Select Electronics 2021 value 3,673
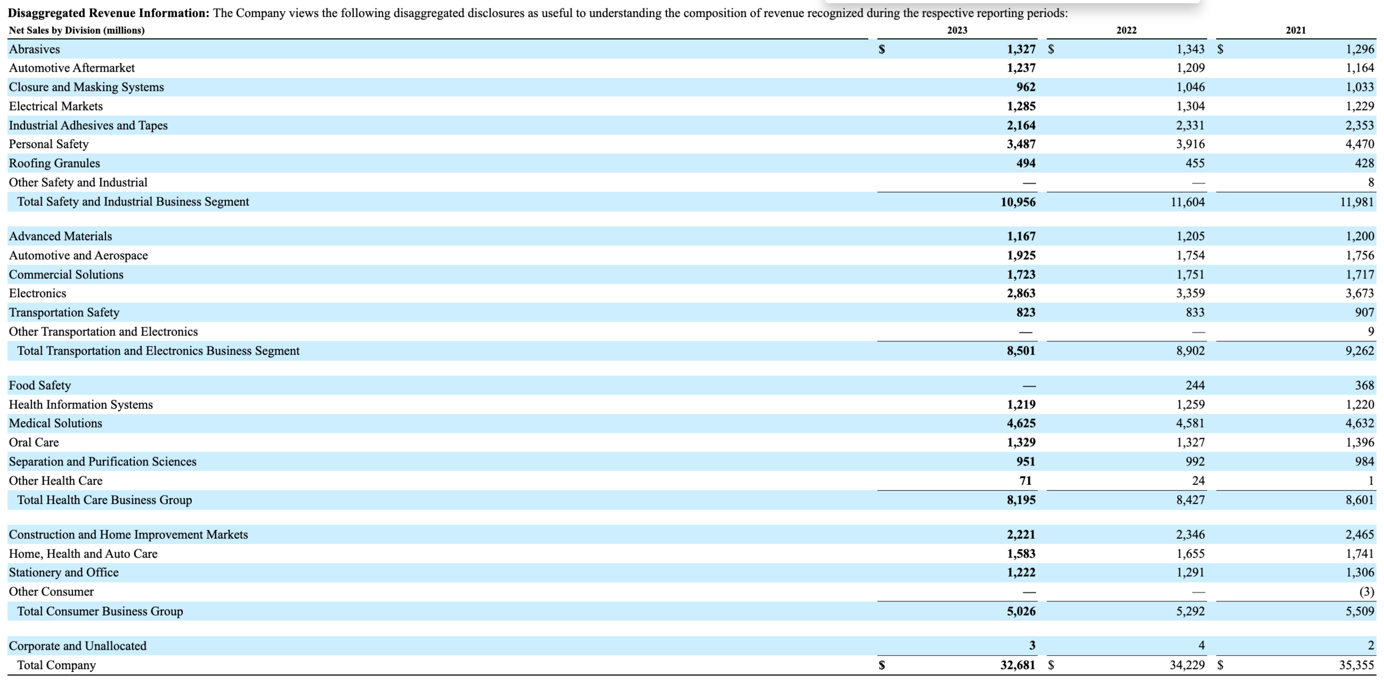 [1359, 293]
